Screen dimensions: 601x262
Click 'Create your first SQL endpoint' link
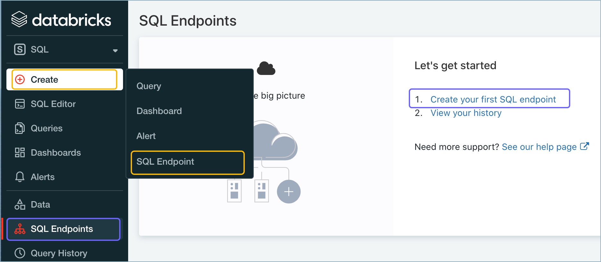tap(493, 99)
